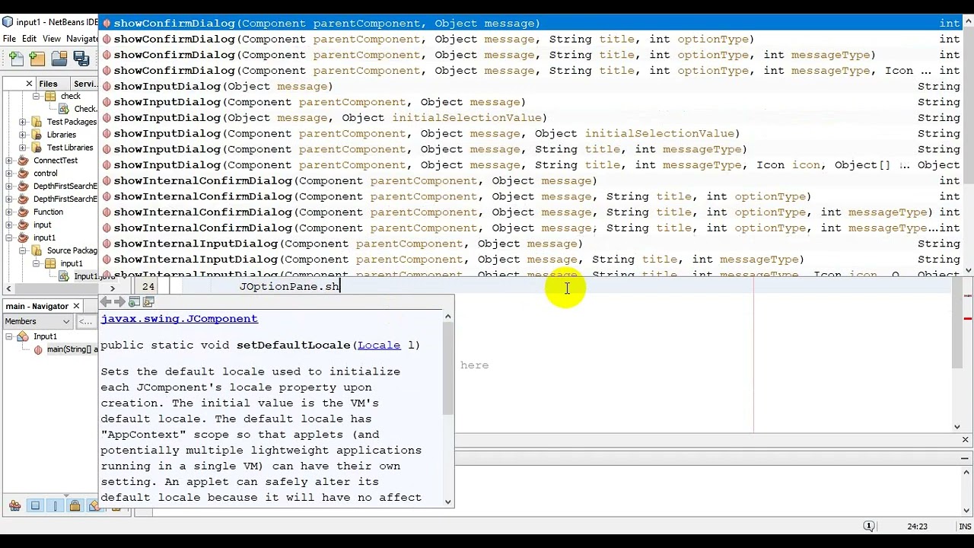This screenshot has width=974, height=548.
Task: Go back in the Javadoc popup
Action: (x=106, y=302)
